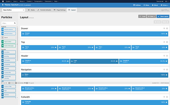Open settings of Menu particle
The height and width of the screenshot is (105, 170).
click(x=166, y=75)
